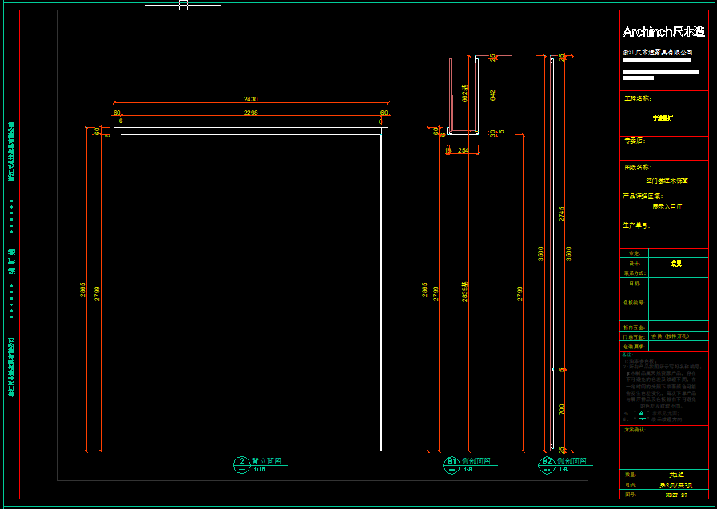Click the B1 section view circle marker

click(x=451, y=463)
